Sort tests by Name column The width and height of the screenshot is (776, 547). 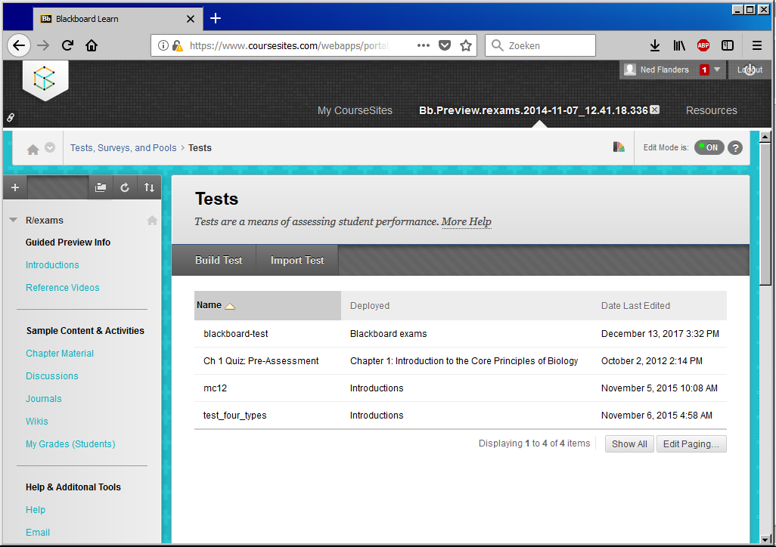pyautogui.click(x=216, y=305)
